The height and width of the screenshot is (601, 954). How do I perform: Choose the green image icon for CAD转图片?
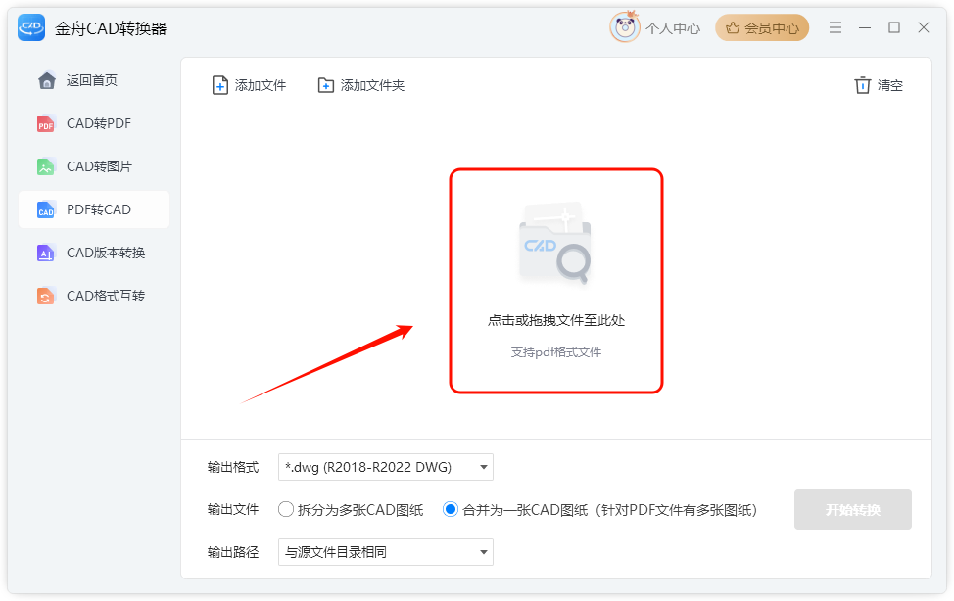pos(46,166)
